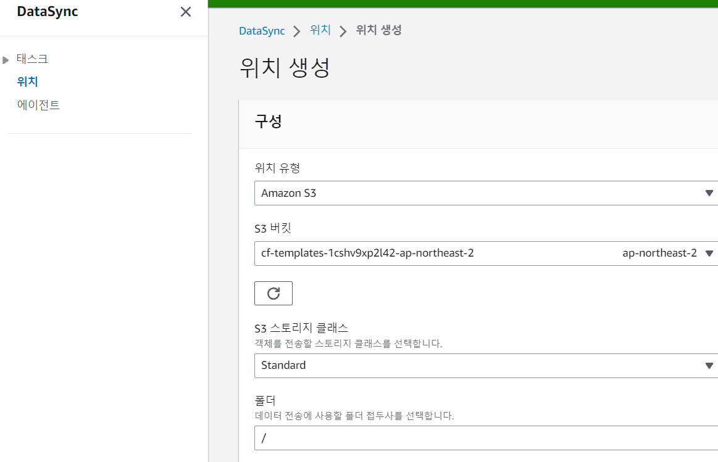
Task: Close the DataSync side navigation panel
Action: [x=185, y=12]
